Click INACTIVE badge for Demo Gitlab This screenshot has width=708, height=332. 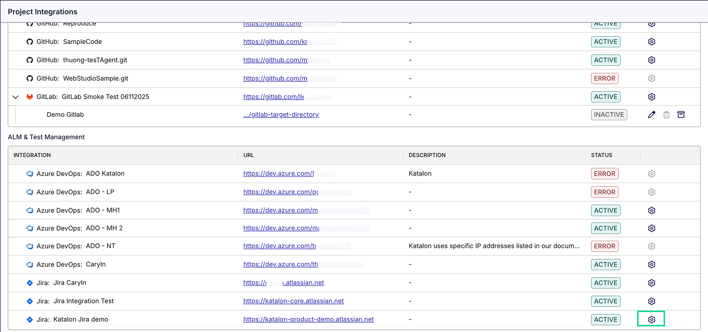[609, 115]
